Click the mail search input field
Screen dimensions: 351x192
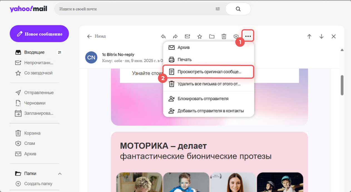pyautogui.click(x=134, y=9)
